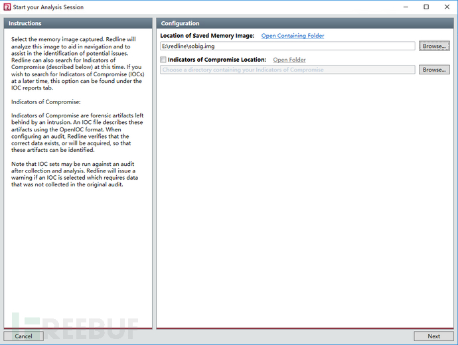Click the first paragraph of instructions text

coord(77,64)
